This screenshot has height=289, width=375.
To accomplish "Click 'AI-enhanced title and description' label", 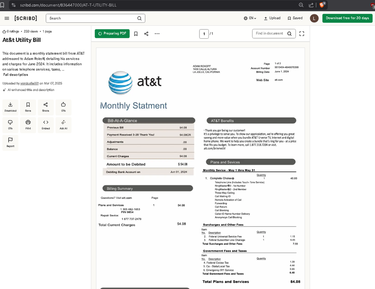I will coord(31,90).
